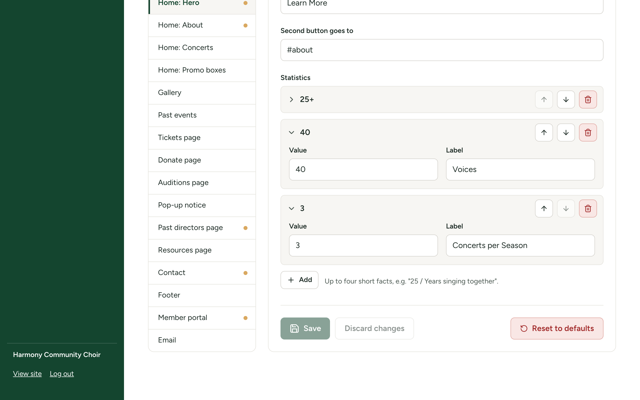The height and width of the screenshot is (400, 640).
Task: Open Footer settings
Action: [202, 295]
